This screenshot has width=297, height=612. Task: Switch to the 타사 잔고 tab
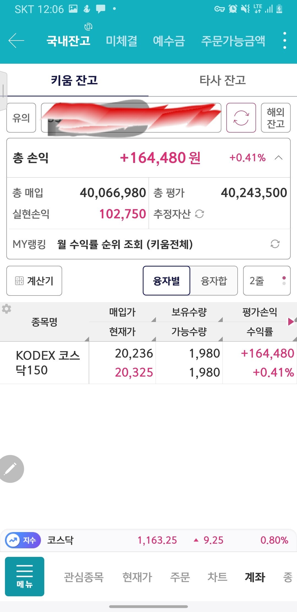pos(222,80)
